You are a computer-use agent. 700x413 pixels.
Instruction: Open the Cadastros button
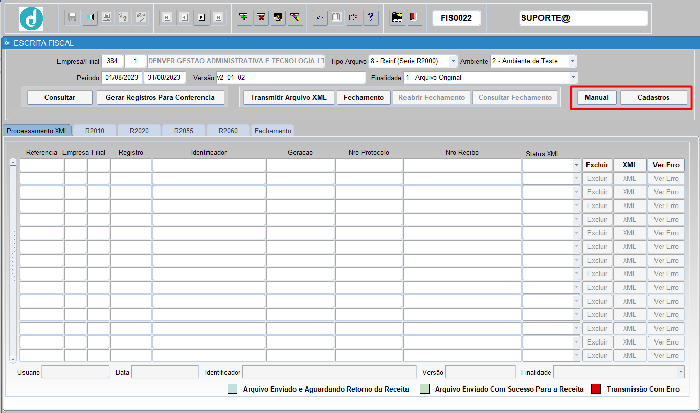653,98
